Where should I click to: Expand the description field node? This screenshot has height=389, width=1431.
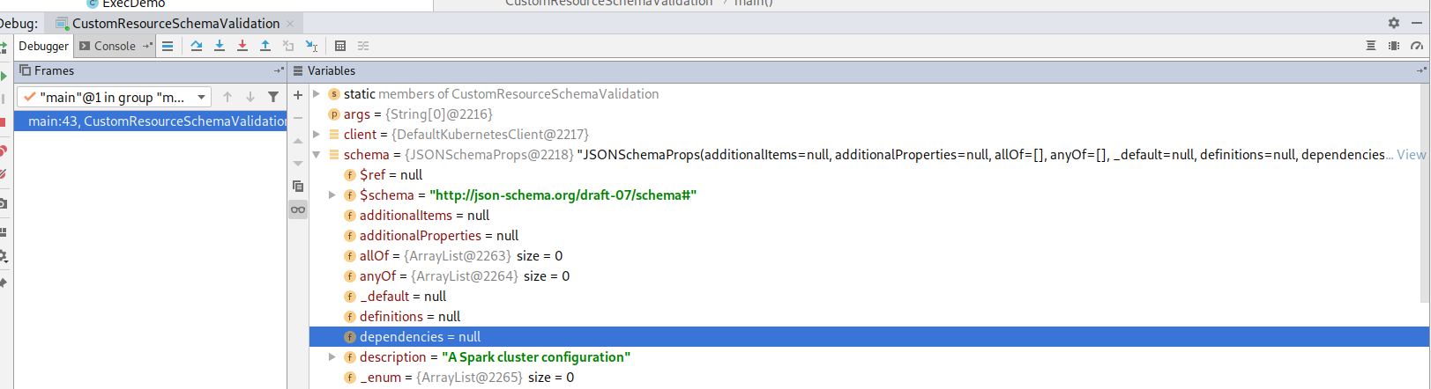point(332,357)
